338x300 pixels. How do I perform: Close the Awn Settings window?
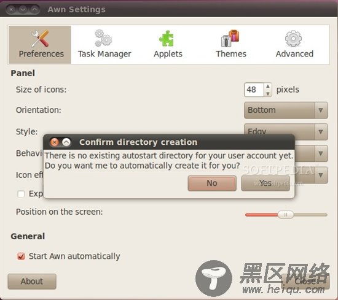pyautogui.click(x=12, y=9)
